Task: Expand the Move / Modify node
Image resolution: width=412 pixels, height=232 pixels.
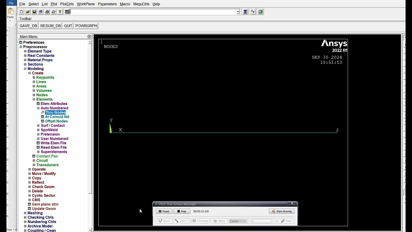Action: [30, 174]
